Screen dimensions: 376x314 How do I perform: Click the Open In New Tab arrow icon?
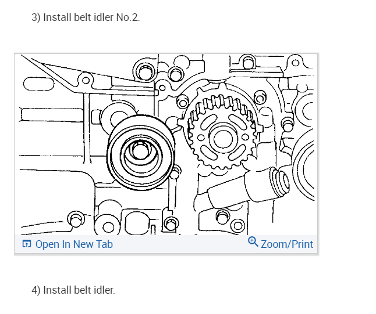point(26,244)
